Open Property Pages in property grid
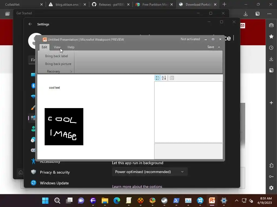Viewport: 277px width, 207px height. point(172,78)
